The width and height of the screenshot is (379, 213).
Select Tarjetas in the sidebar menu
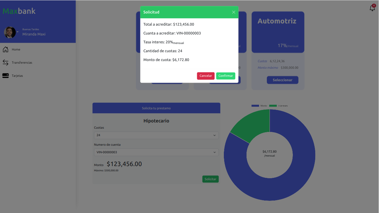click(18, 75)
